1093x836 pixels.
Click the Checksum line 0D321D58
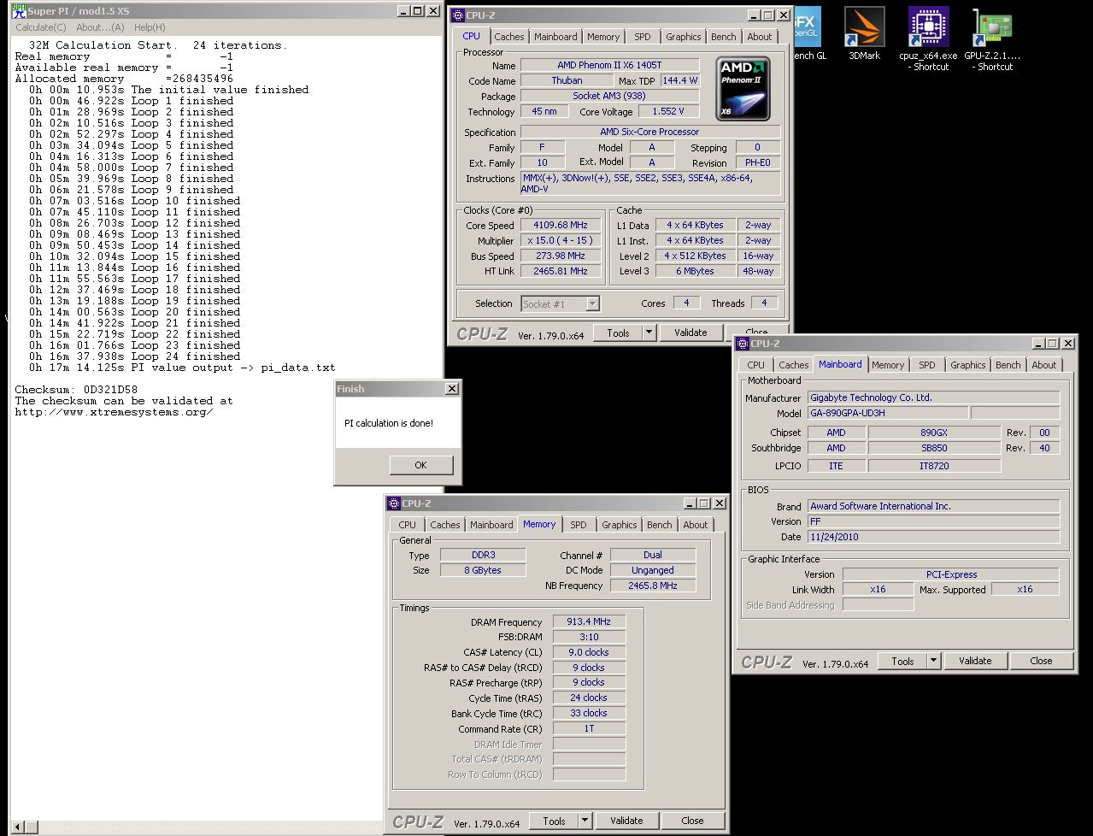pos(76,390)
